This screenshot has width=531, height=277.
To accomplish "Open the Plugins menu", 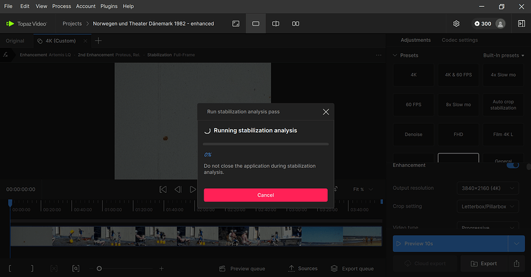I will 109,6.
